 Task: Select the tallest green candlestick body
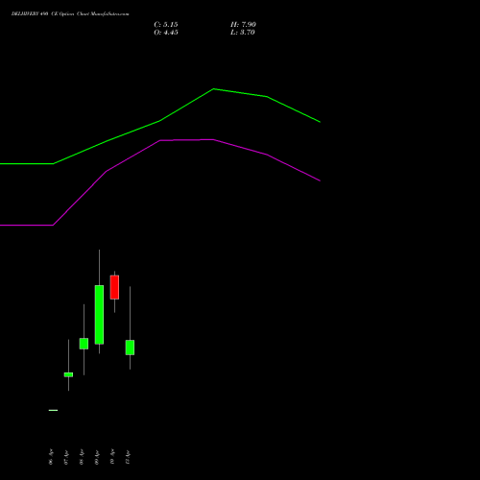[x=99, y=315]
